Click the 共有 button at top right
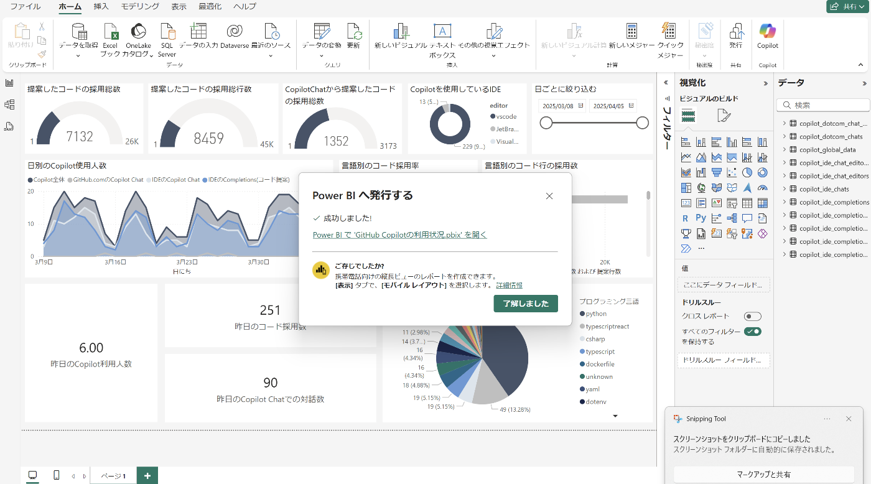871x484 pixels. click(x=847, y=6)
